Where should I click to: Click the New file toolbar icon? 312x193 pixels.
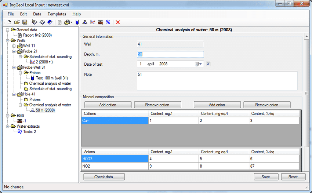coord(10,22)
